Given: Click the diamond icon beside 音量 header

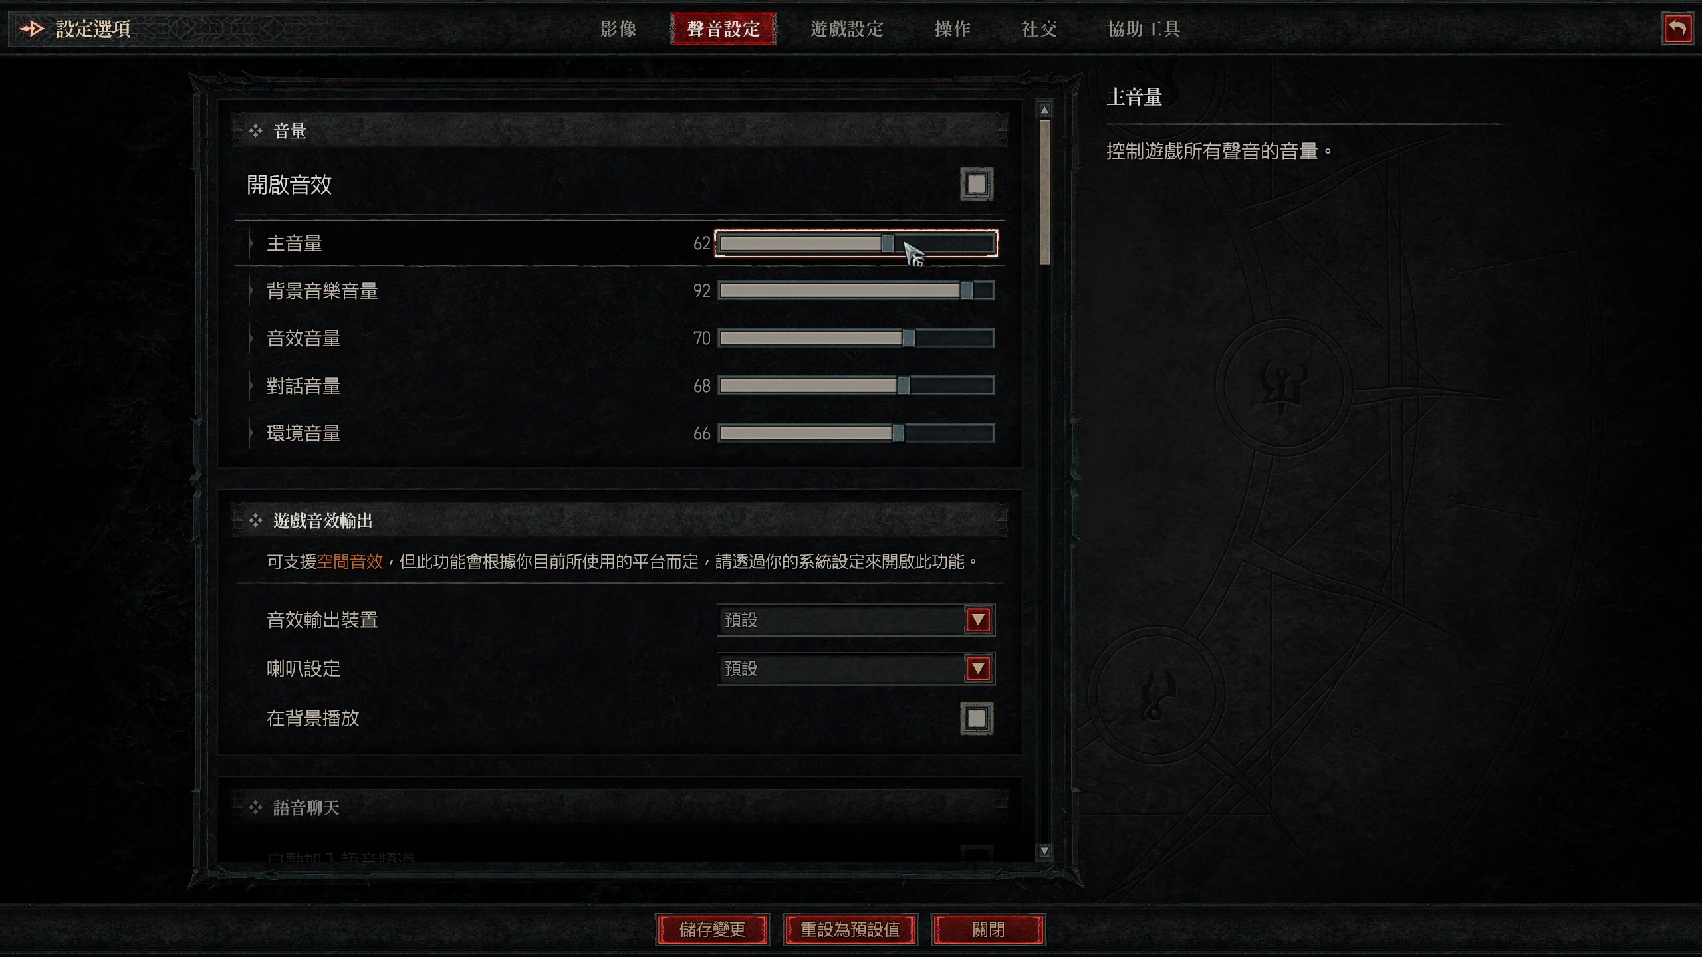Looking at the screenshot, I should (x=255, y=131).
